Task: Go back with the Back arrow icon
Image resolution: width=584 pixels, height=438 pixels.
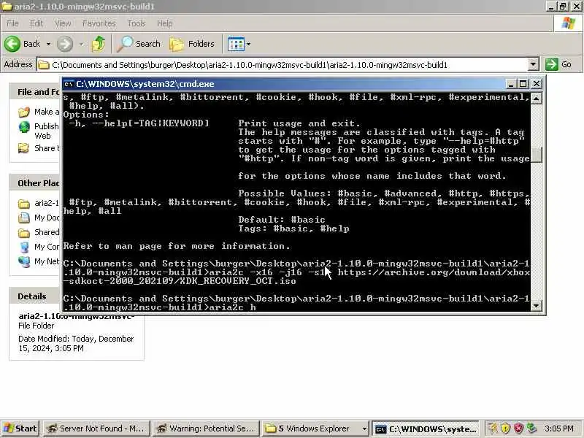Action: [x=12, y=44]
